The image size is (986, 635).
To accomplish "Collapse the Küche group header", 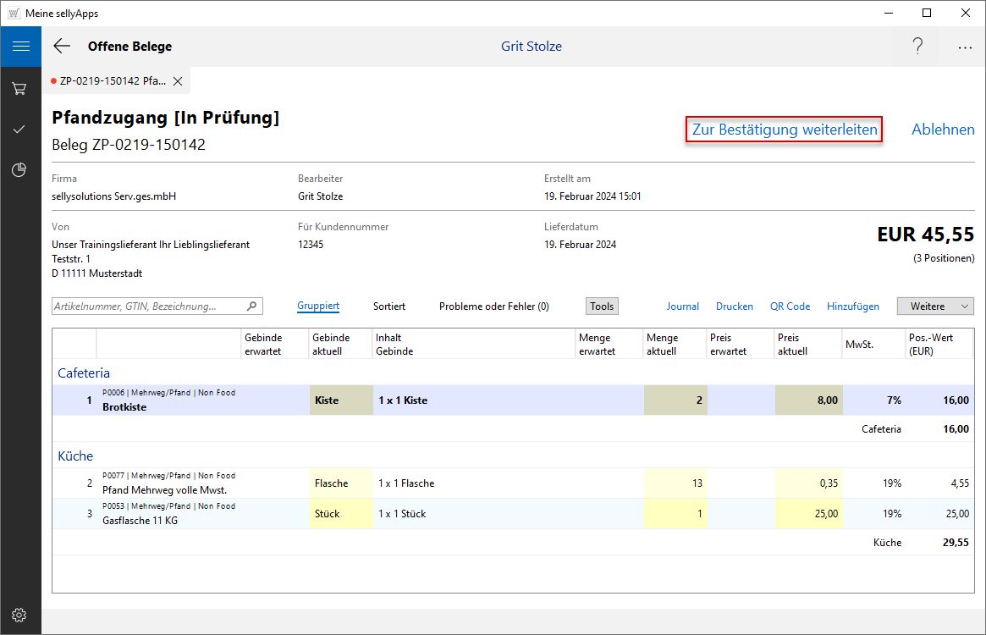I will (75, 456).
